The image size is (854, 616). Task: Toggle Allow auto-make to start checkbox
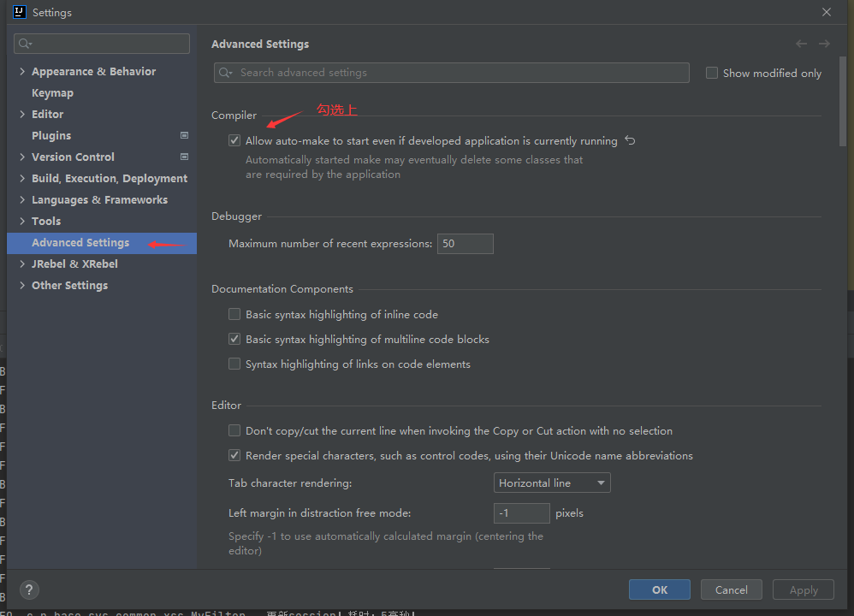(234, 140)
